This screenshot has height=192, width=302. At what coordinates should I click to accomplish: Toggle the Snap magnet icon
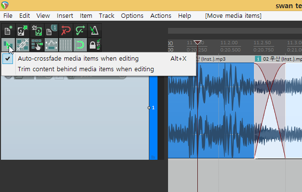click(80, 45)
